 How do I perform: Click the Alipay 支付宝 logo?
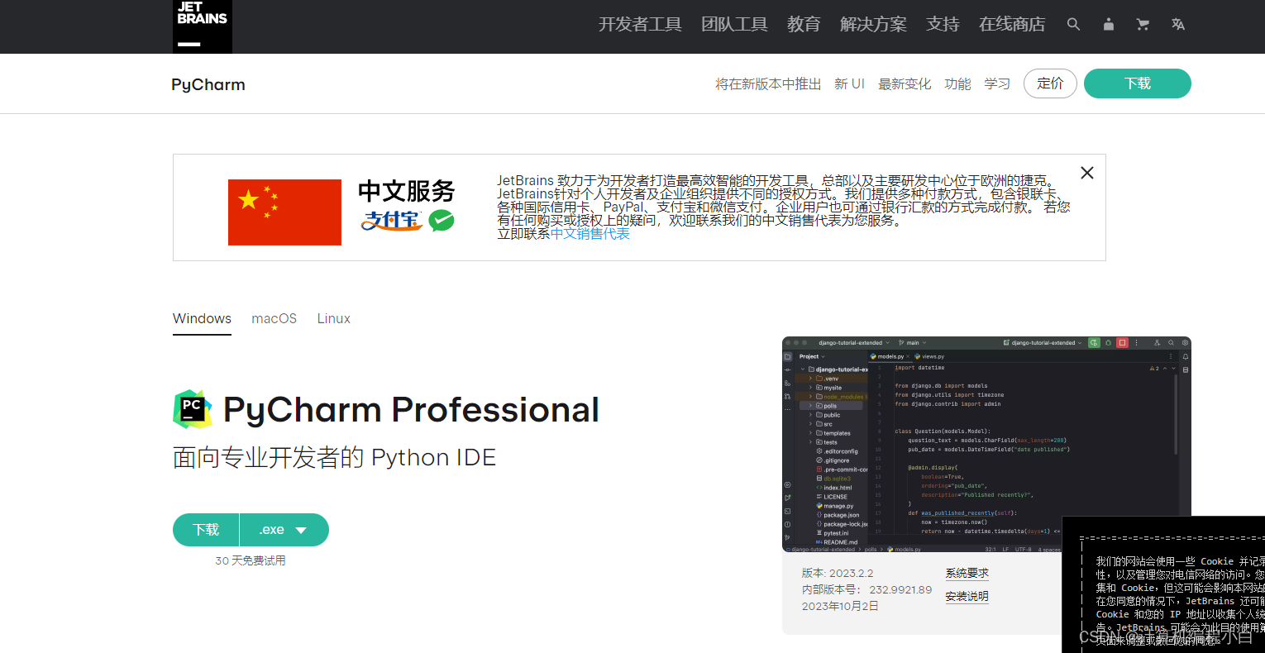point(392,221)
